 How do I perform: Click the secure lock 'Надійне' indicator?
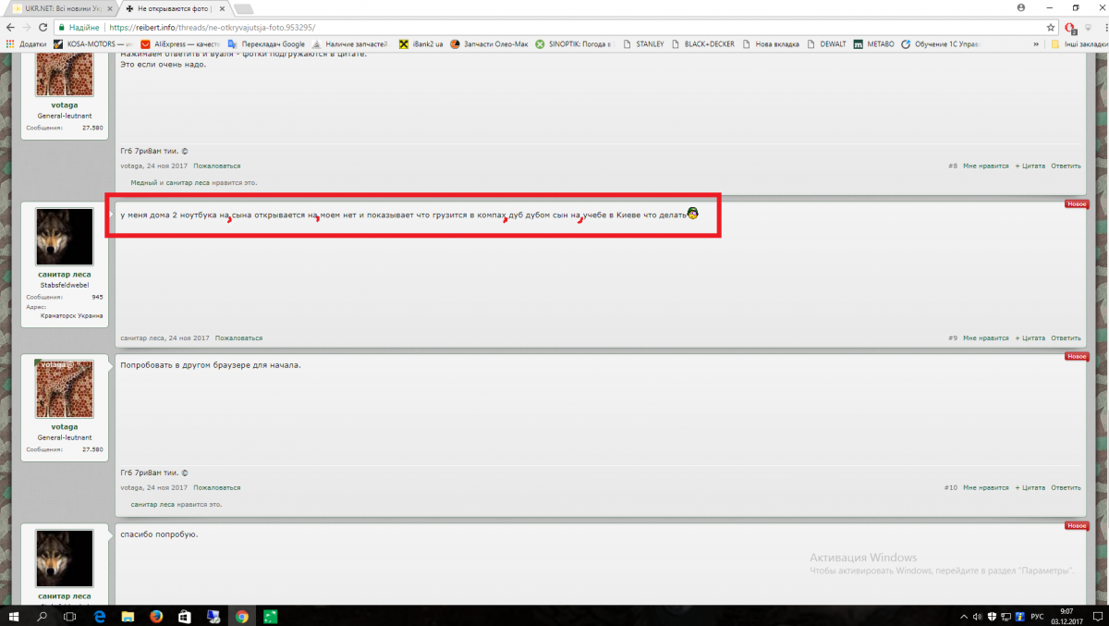click(x=79, y=28)
